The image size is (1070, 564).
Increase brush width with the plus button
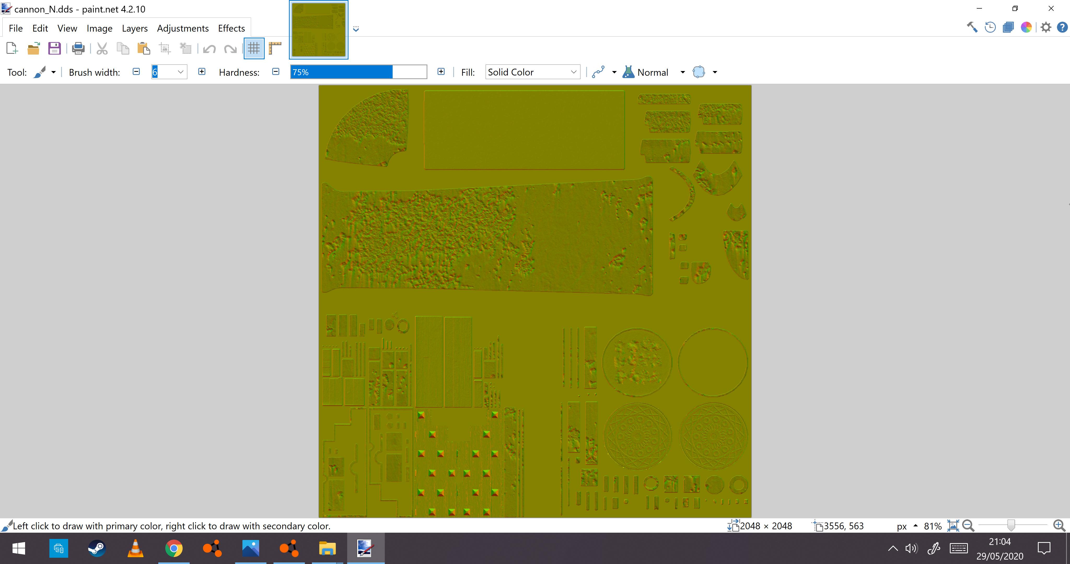(202, 72)
